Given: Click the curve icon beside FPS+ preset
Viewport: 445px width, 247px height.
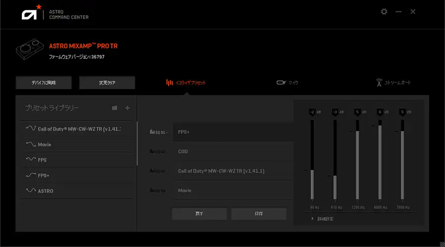Looking at the screenshot, I should point(31,175).
